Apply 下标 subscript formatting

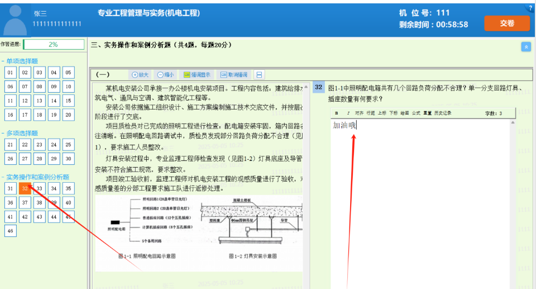click(393, 113)
